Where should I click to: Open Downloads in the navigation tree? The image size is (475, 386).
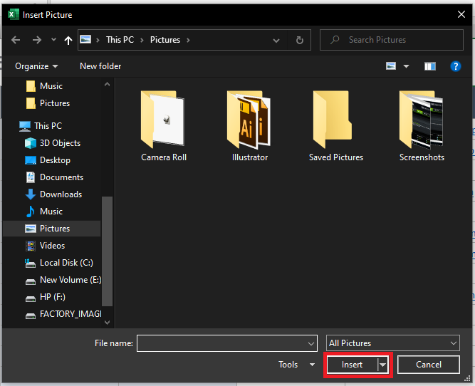(61, 194)
